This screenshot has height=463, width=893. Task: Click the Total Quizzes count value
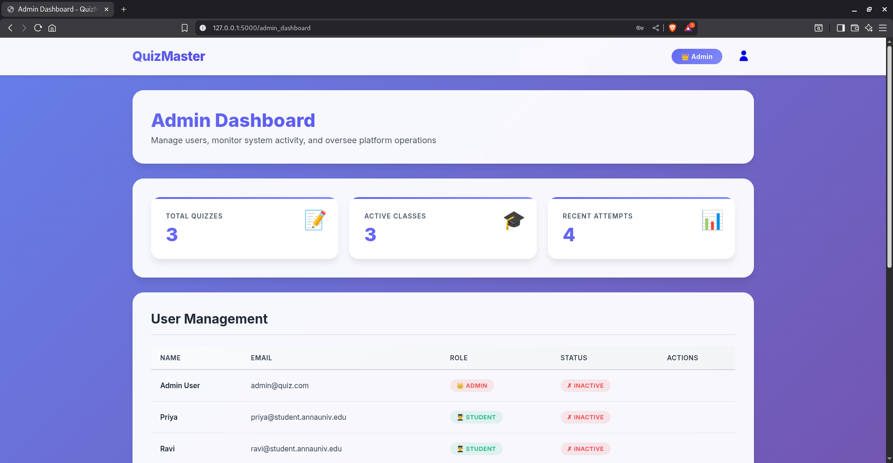click(172, 235)
